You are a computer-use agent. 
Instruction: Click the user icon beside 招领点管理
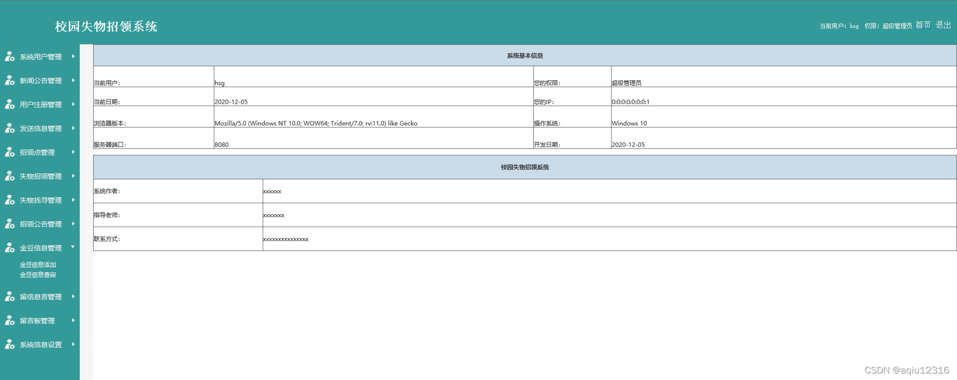[10, 152]
